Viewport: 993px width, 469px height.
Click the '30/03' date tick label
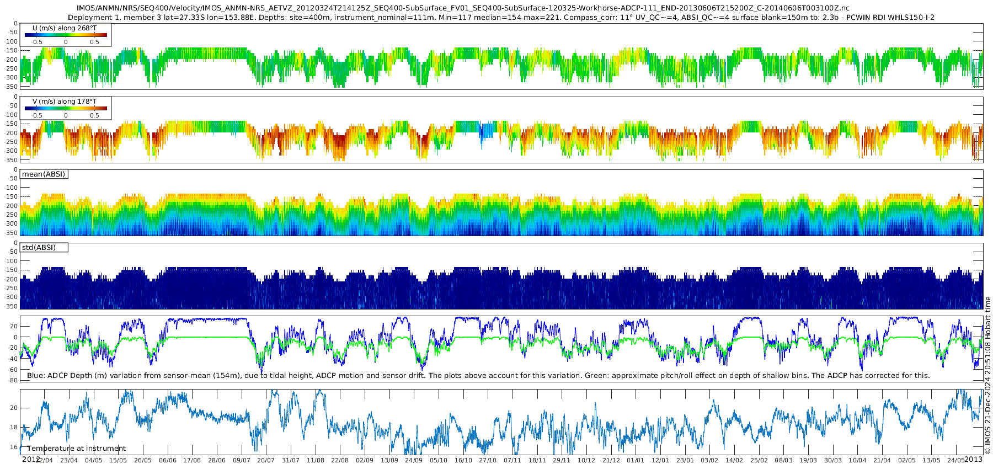[x=833, y=460]
